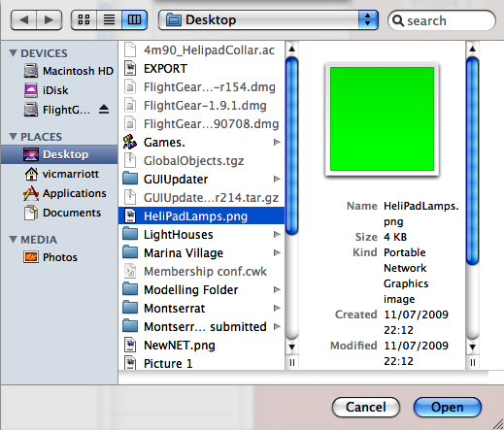
Task: Select FlightGear-1.9.1.dmg
Action: pos(201,106)
